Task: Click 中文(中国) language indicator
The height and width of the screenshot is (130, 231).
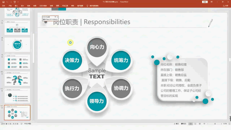Action: pyautogui.click(x=27, y=124)
